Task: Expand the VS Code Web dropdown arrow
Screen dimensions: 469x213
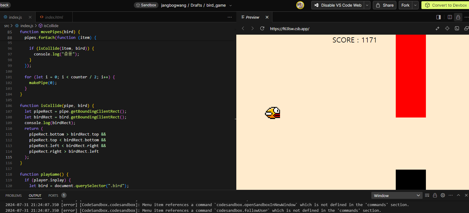Action: (367, 5)
